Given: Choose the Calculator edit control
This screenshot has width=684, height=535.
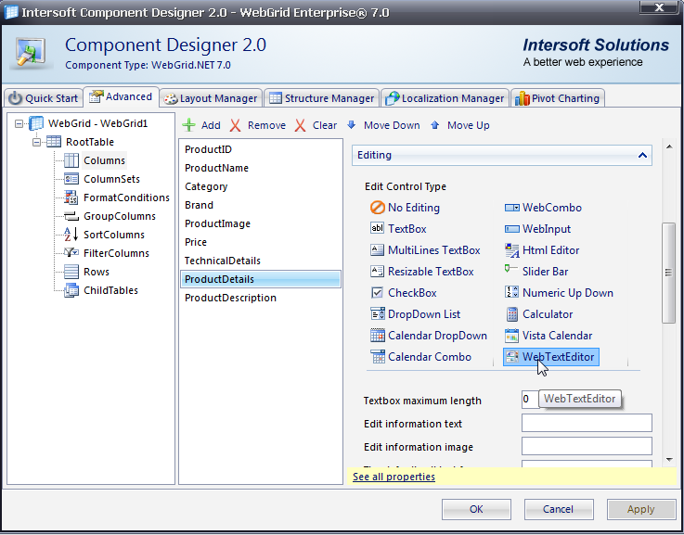Looking at the screenshot, I should (547, 314).
